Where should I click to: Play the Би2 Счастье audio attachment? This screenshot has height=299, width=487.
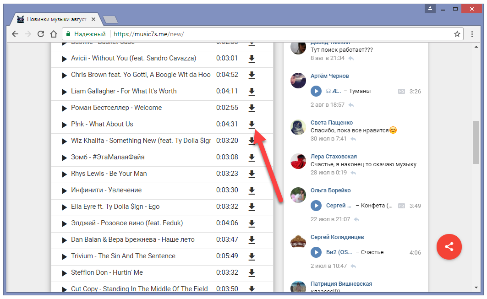pos(316,252)
